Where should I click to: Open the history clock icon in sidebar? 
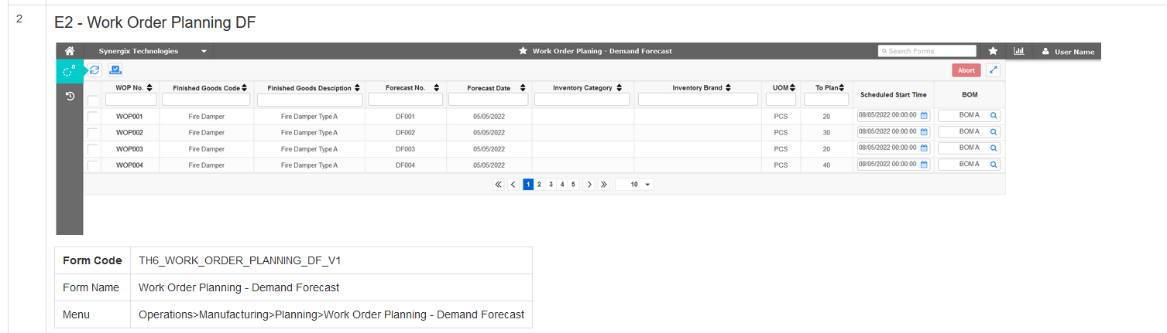pyautogui.click(x=70, y=97)
